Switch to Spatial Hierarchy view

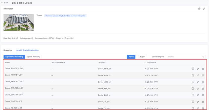tap(33, 57)
